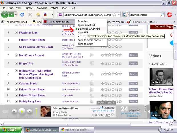
Task: Open At San Quentin album link
Action: (70, 102)
